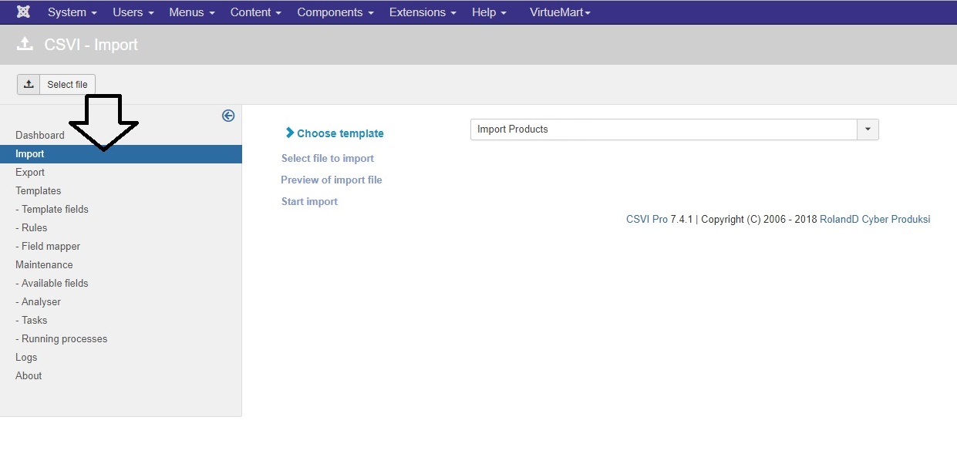Click the Preview of import file step

point(332,180)
